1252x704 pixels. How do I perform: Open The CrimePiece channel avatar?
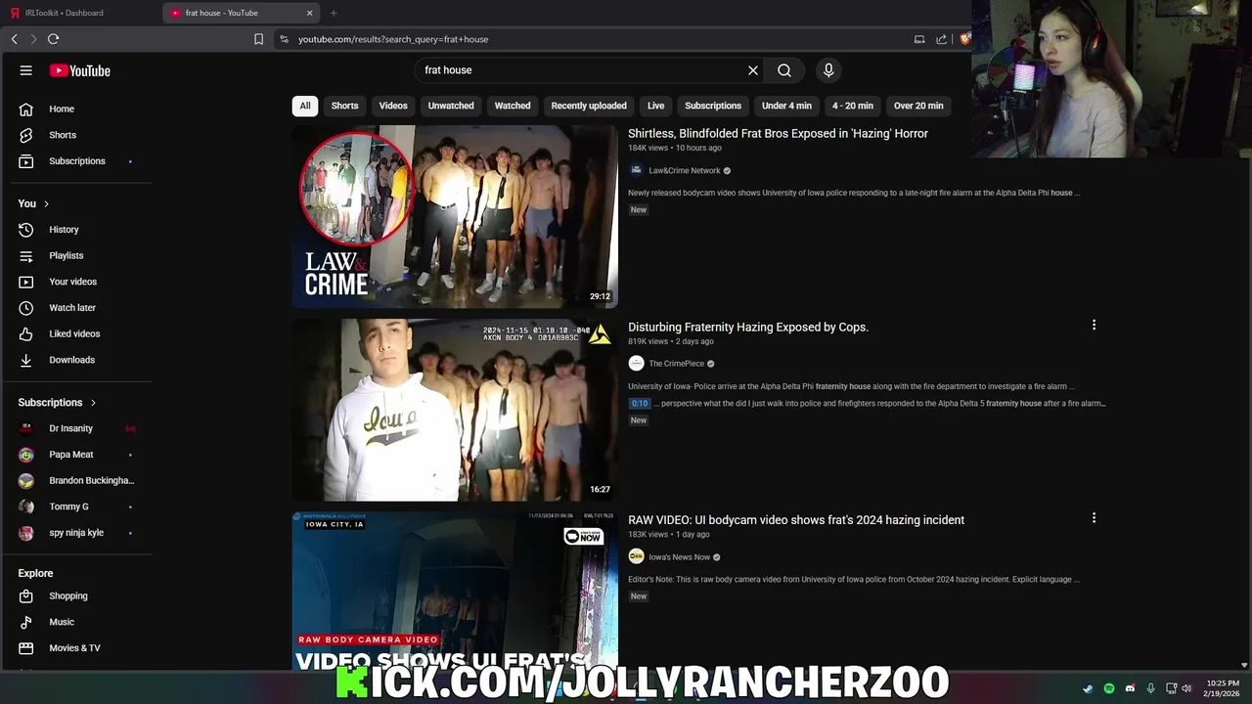636,364
